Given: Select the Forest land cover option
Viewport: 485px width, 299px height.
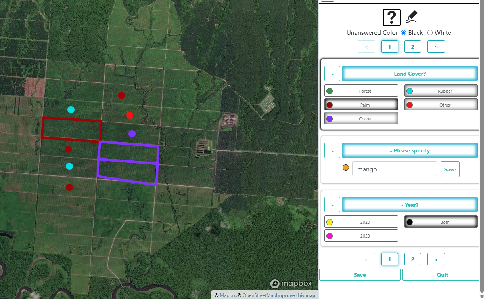Looking at the screenshot, I should 361,91.
